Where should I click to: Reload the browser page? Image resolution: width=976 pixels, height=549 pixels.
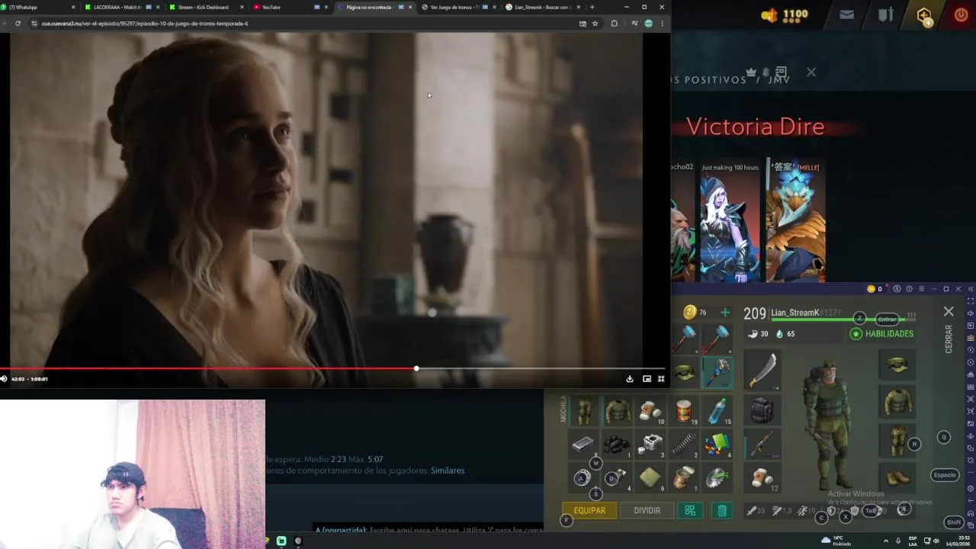pyautogui.click(x=18, y=24)
